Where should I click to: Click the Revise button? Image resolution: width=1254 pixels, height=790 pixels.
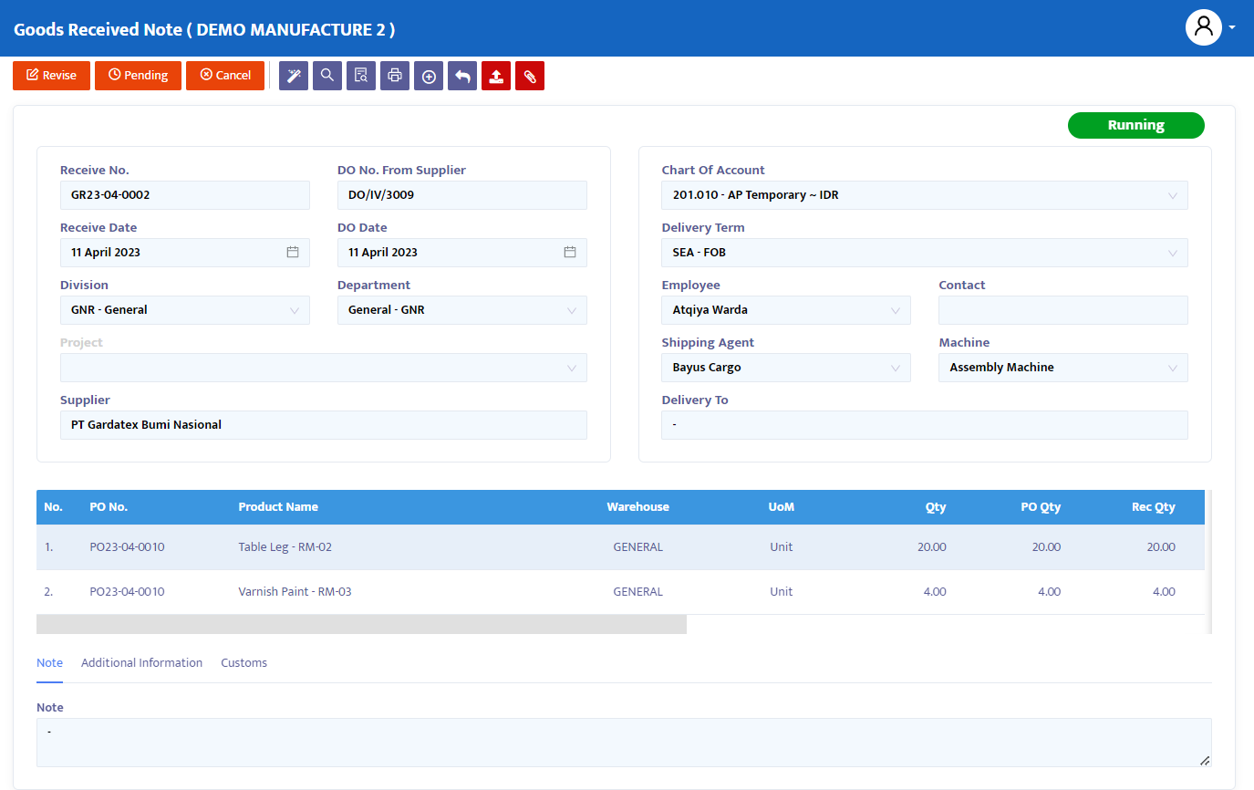point(51,76)
